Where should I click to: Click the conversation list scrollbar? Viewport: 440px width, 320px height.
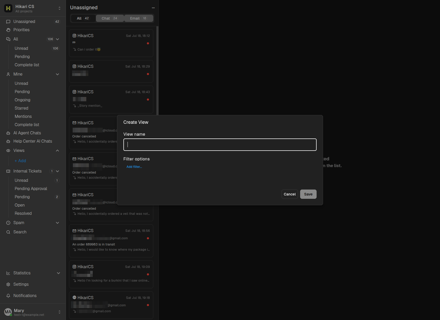[157, 70]
